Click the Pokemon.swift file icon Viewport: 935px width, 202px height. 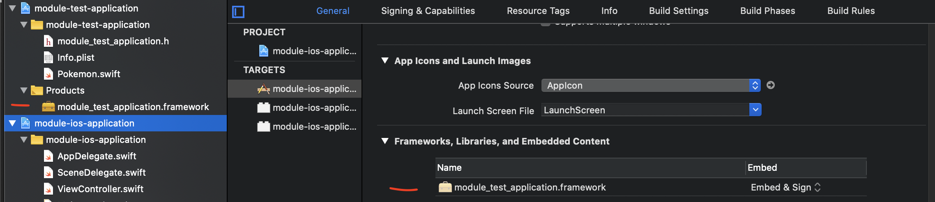48,74
